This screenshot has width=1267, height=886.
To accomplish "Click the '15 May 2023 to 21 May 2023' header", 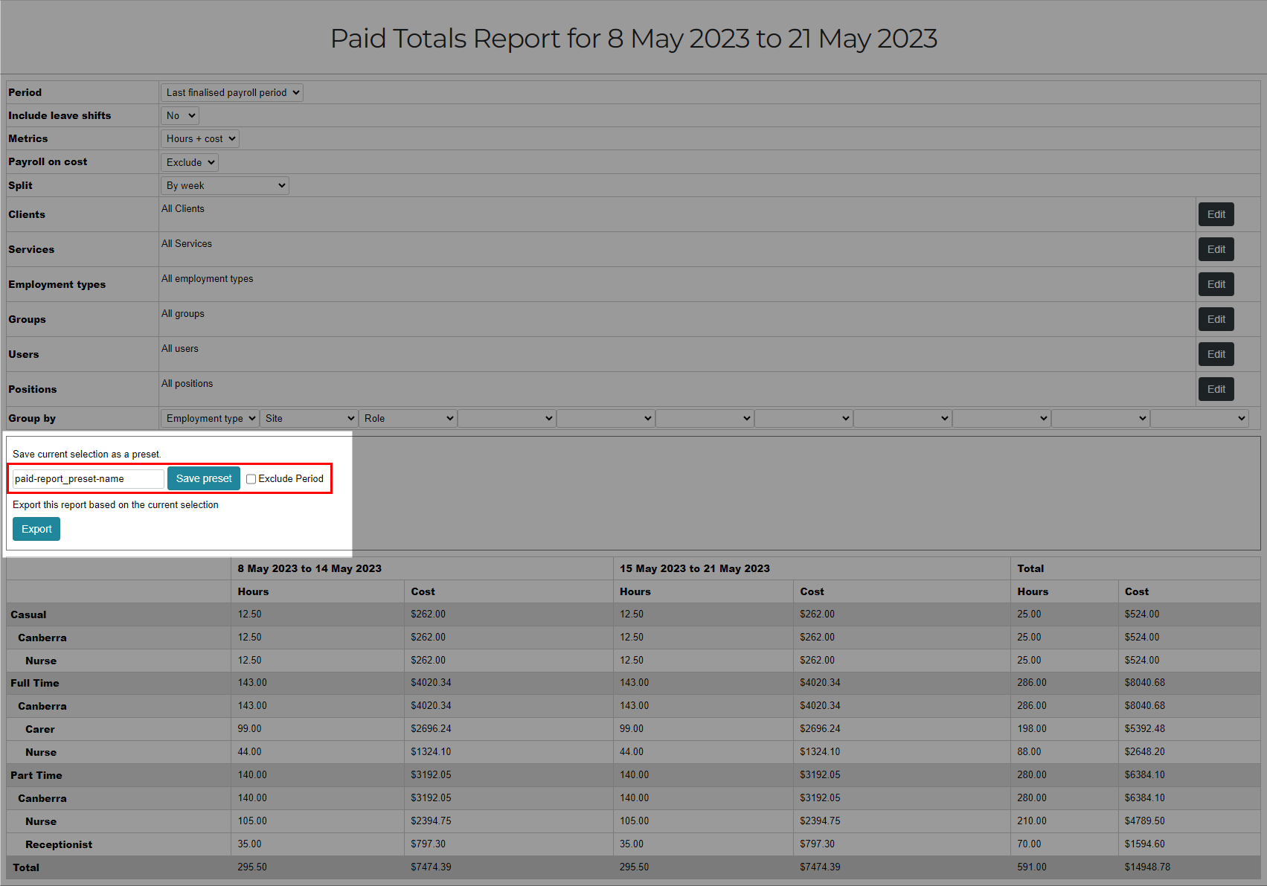I will 695,568.
